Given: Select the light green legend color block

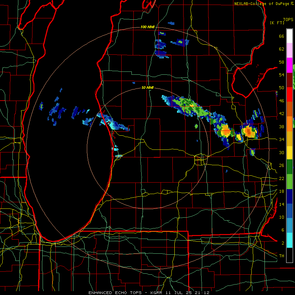Looking at the screenshot, I should pos(289,182).
